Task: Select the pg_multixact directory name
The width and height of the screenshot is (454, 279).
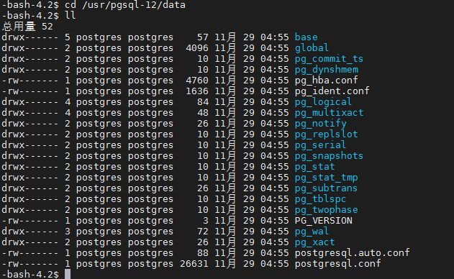Action: coord(329,113)
